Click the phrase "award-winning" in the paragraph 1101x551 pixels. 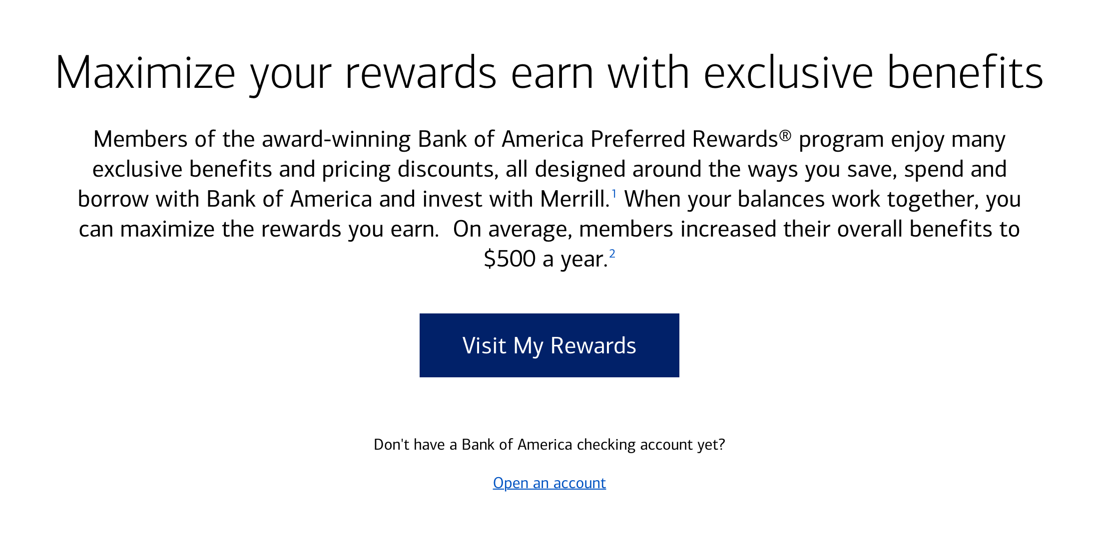pyautogui.click(x=336, y=139)
